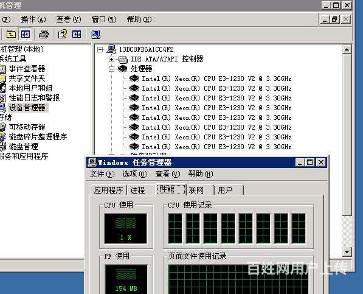The width and height of the screenshot is (363, 294).
Task: Click the scan for hardware changes icon
Action: (x=95, y=34)
